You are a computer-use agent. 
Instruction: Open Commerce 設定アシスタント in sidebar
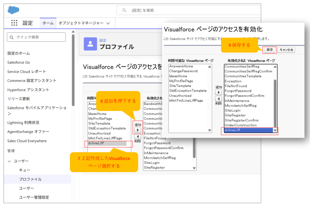[31, 81]
